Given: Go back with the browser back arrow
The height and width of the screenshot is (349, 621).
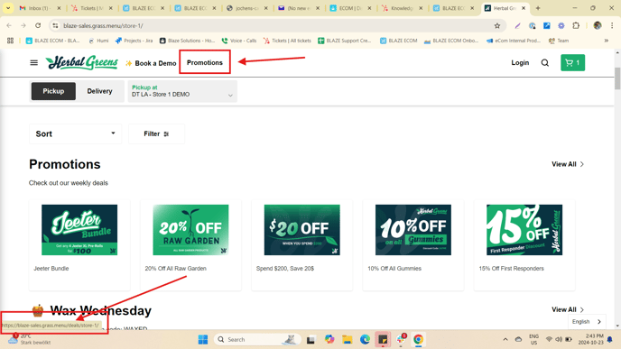Looking at the screenshot, I should pyautogui.click(x=9, y=26).
